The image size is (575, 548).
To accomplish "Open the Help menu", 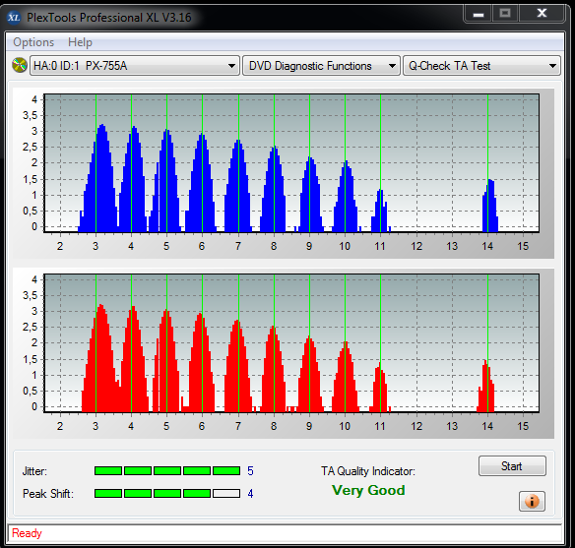I will [80, 42].
